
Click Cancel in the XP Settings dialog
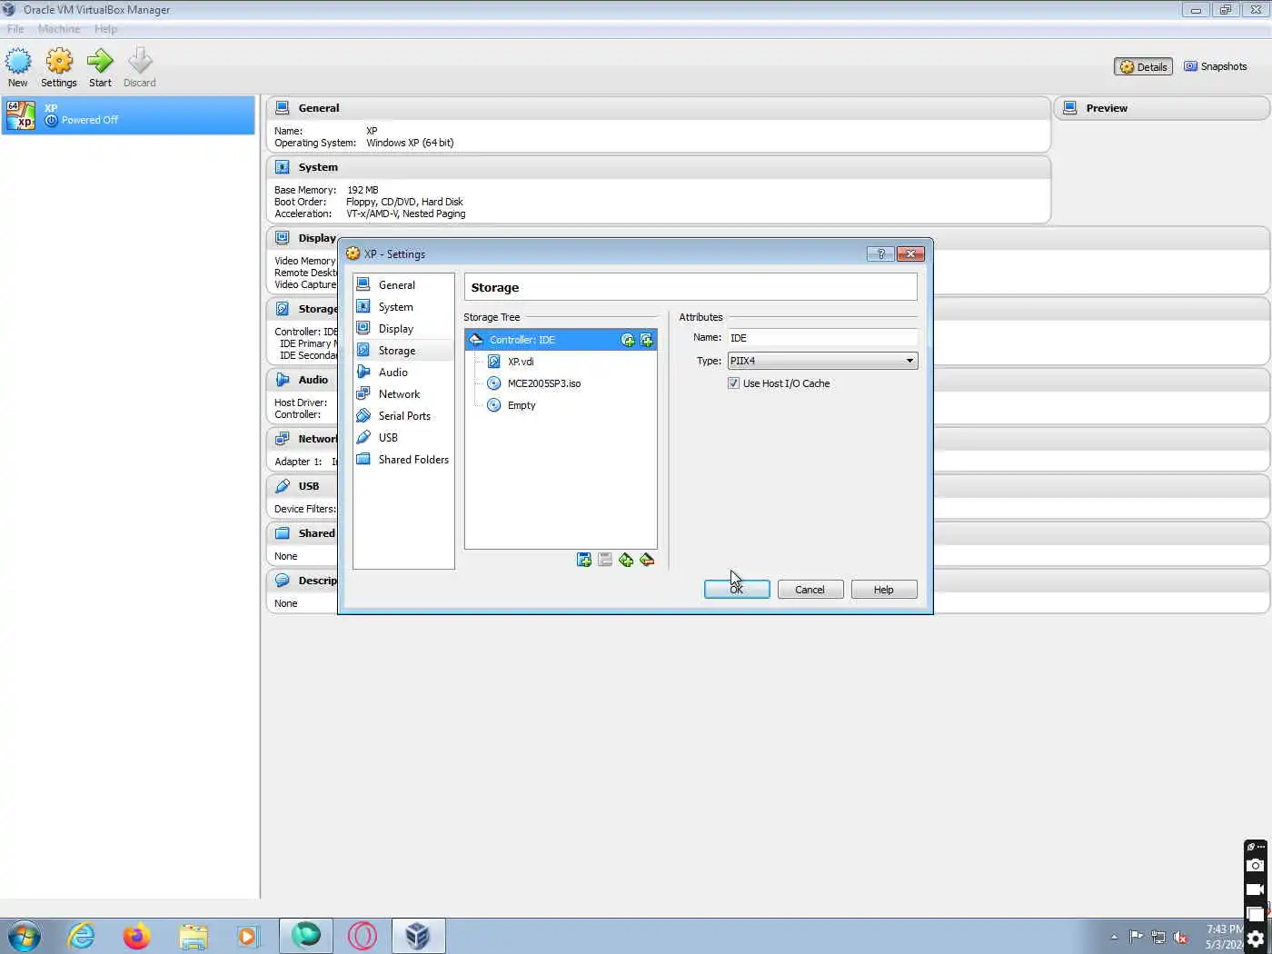(810, 590)
